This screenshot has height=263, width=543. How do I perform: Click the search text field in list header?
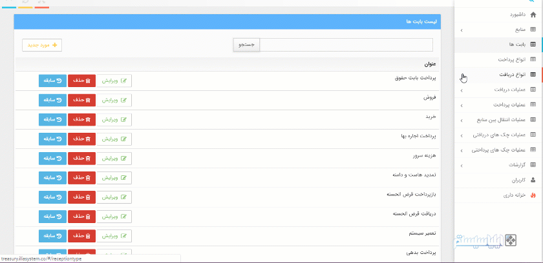[346, 44]
